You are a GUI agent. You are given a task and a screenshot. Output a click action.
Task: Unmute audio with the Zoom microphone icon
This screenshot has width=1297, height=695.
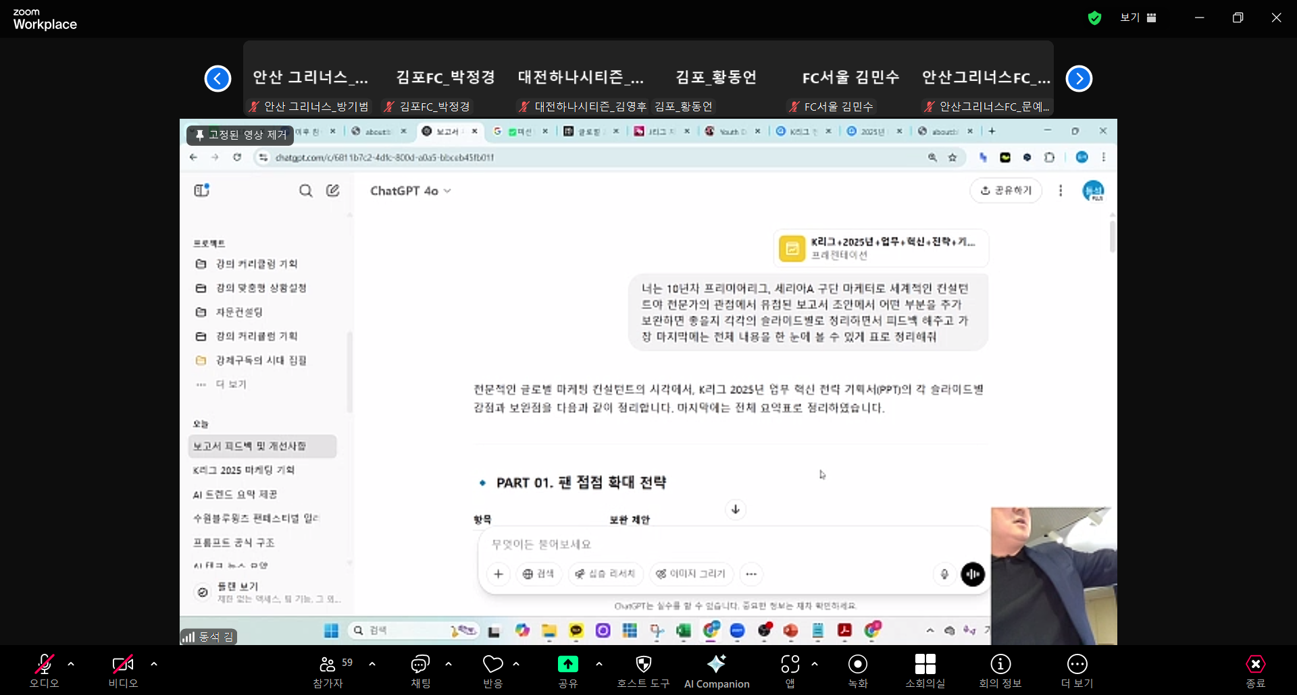click(45, 665)
